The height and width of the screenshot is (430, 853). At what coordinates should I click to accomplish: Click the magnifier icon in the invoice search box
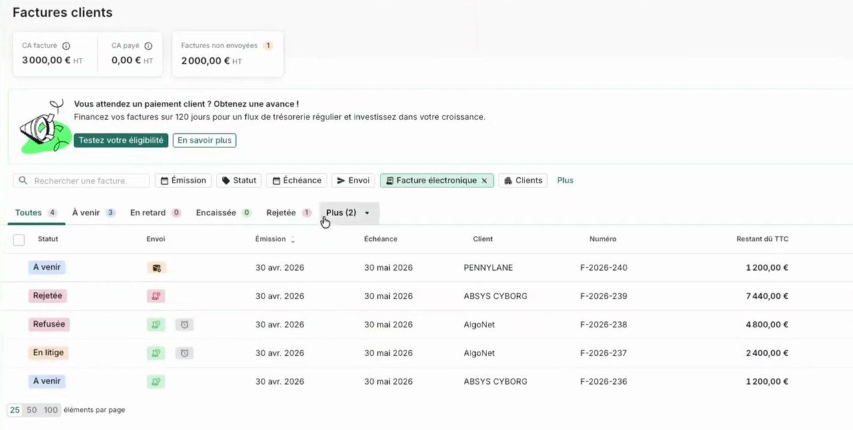tap(24, 181)
